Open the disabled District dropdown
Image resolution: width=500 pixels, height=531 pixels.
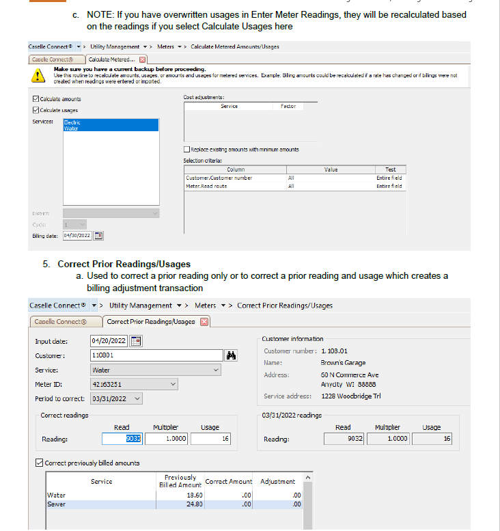click(x=111, y=213)
